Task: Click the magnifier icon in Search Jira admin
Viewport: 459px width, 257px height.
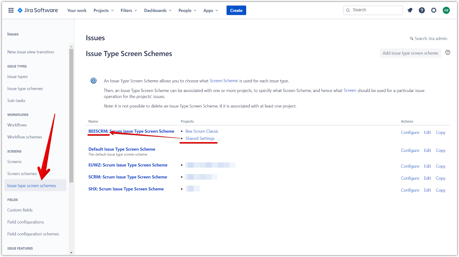Action: pos(411,39)
